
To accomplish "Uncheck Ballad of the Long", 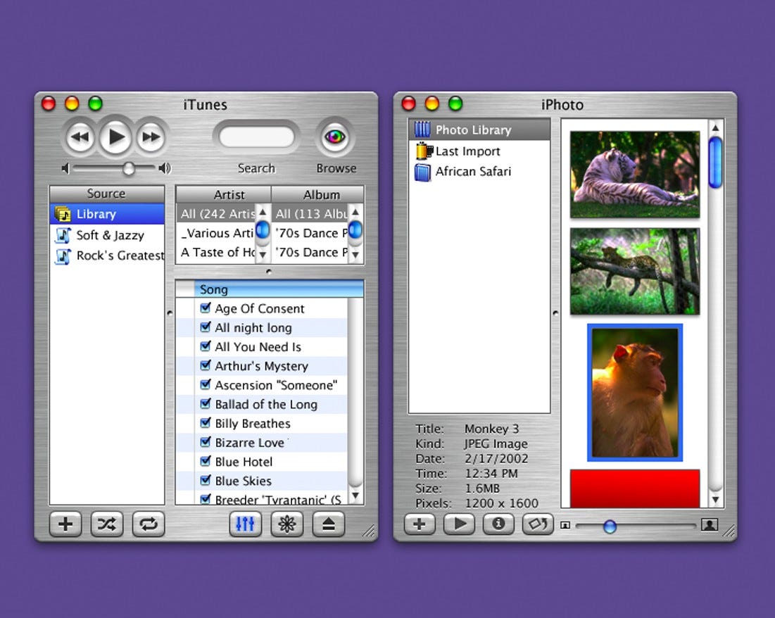I will click(x=206, y=404).
